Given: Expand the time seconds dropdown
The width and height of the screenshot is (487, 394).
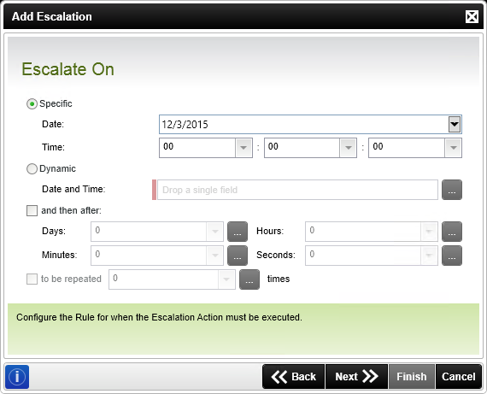Looking at the screenshot, I should pyautogui.click(x=453, y=148).
